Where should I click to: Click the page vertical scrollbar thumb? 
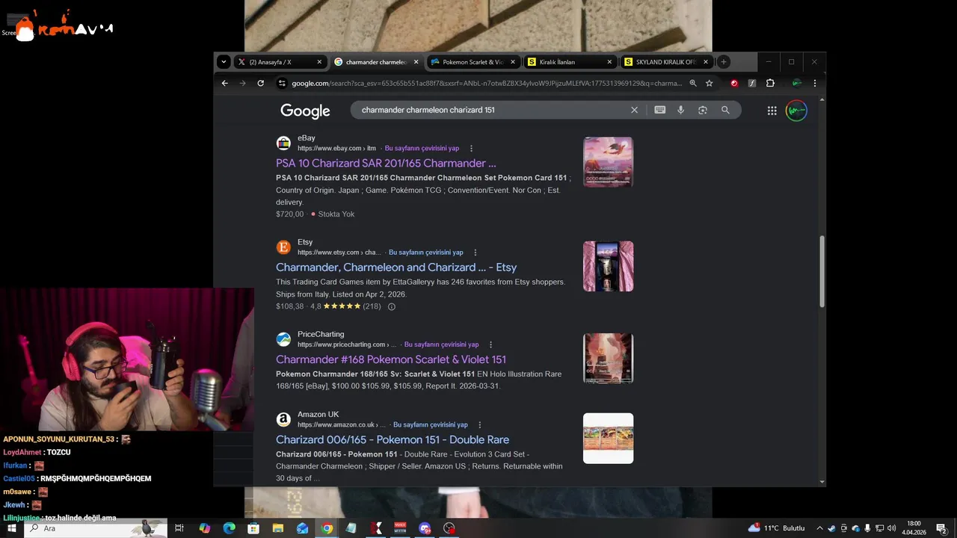(x=822, y=271)
